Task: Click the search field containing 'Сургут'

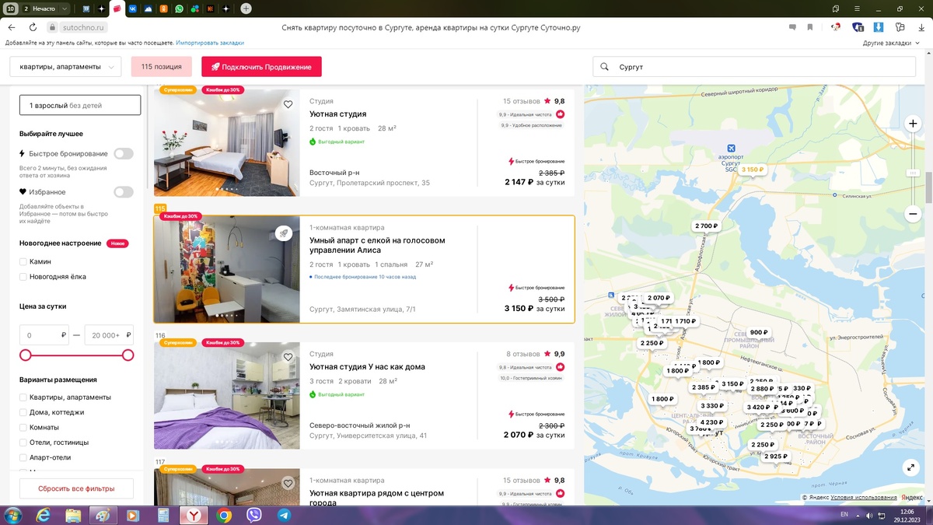Action: click(754, 67)
